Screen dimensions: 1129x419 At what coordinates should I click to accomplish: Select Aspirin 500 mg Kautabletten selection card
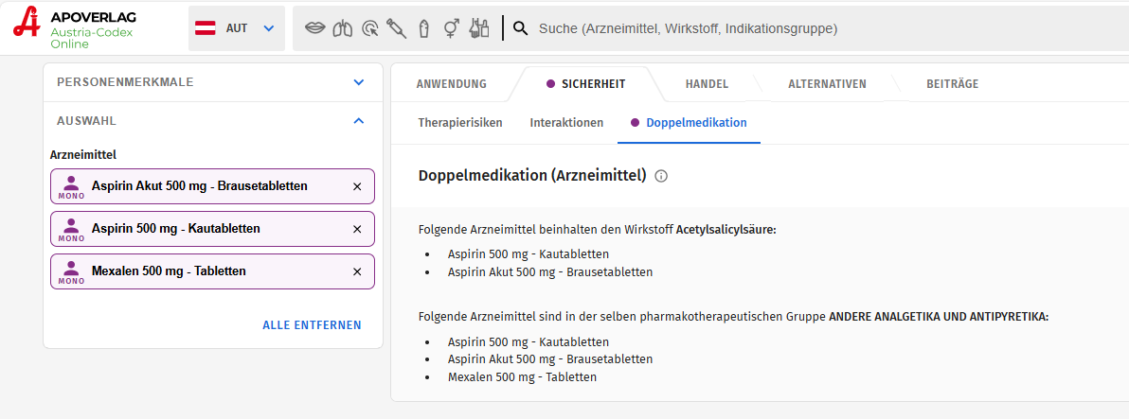(212, 229)
